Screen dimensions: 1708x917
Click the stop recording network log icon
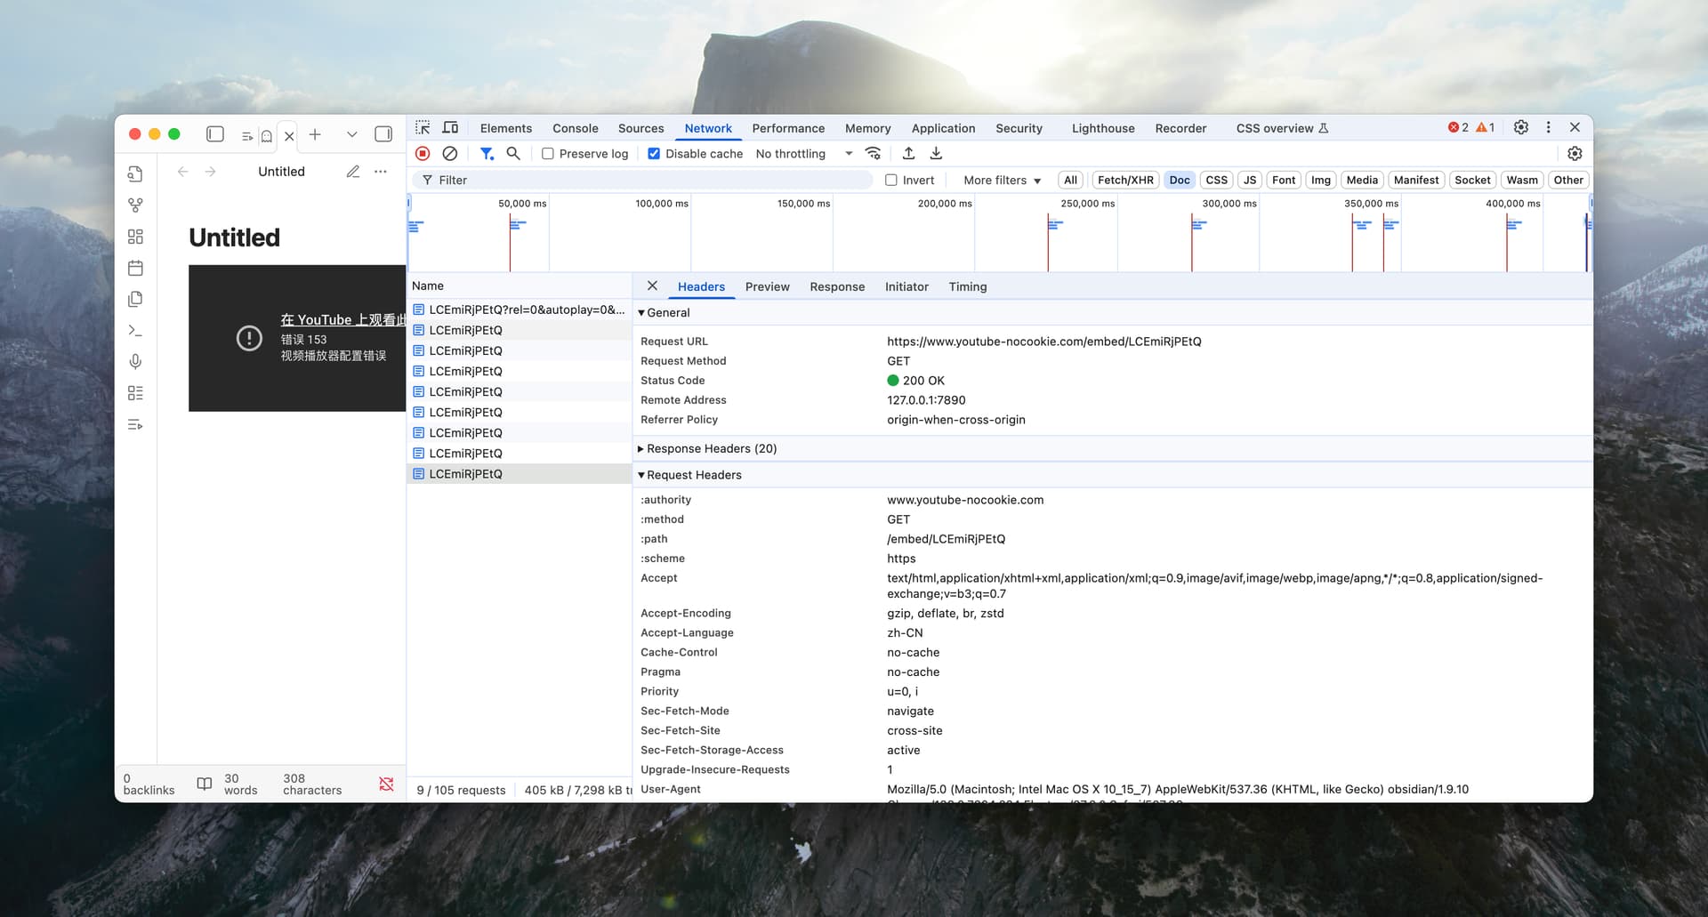(423, 154)
